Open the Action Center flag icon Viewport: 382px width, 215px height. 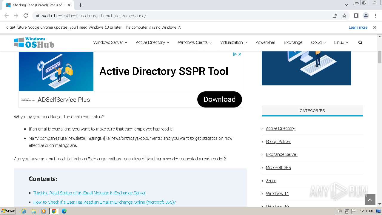point(353,211)
